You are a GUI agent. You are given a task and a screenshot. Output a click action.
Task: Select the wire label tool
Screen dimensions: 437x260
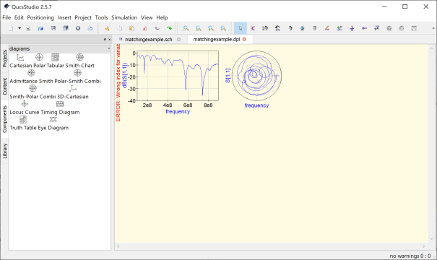click(x=339, y=28)
